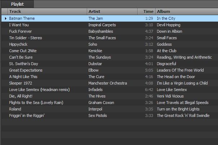Sort playlist by Artist column header
This screenshot has height=145, width=218.
pyautogui.click(x=112, y=12)
